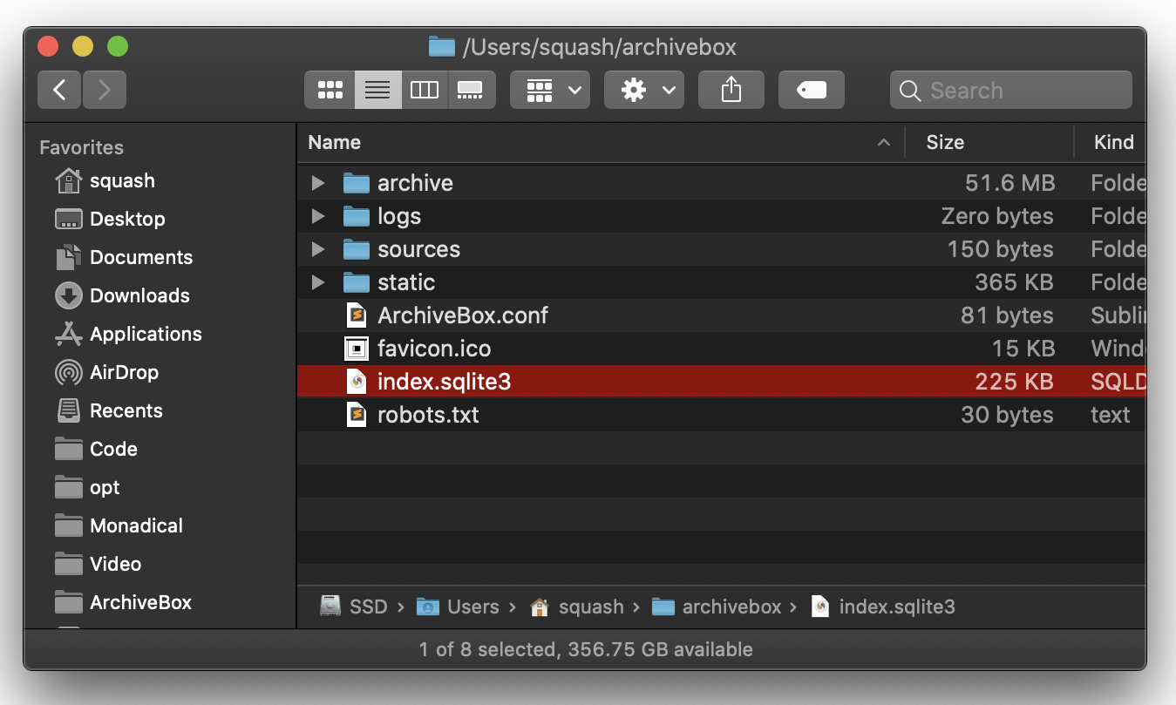Viewport: 1176px width, 705px height.
Task: Open Applications in the sidebar
Action: point(128,334)
